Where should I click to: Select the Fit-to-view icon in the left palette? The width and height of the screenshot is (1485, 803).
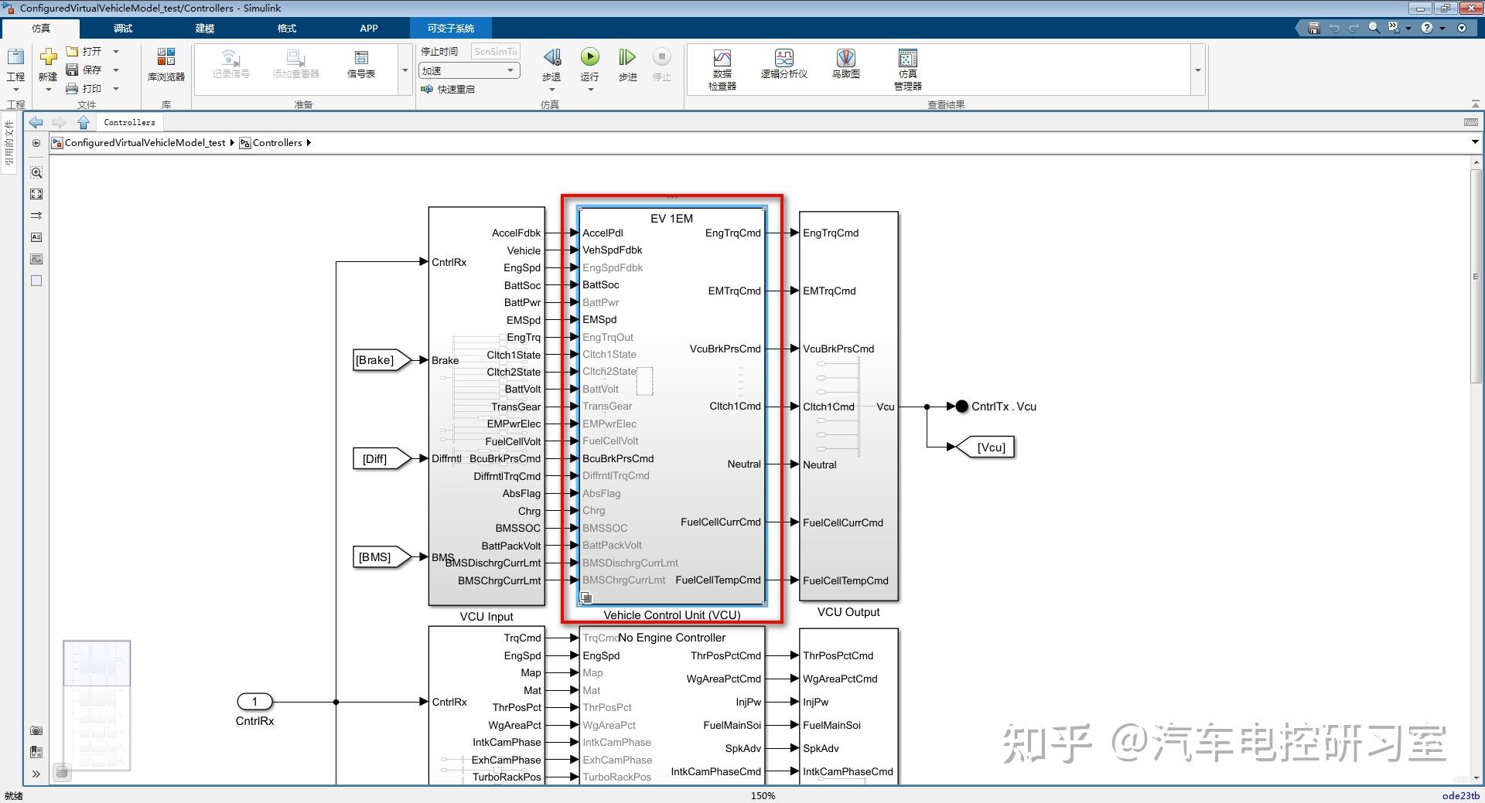(36, 194)
